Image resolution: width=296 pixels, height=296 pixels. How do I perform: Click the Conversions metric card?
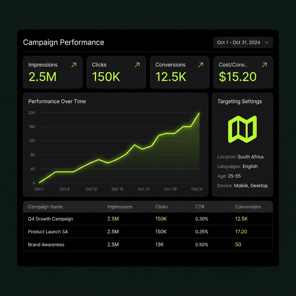pyautogui.click(x=180, y=72)
